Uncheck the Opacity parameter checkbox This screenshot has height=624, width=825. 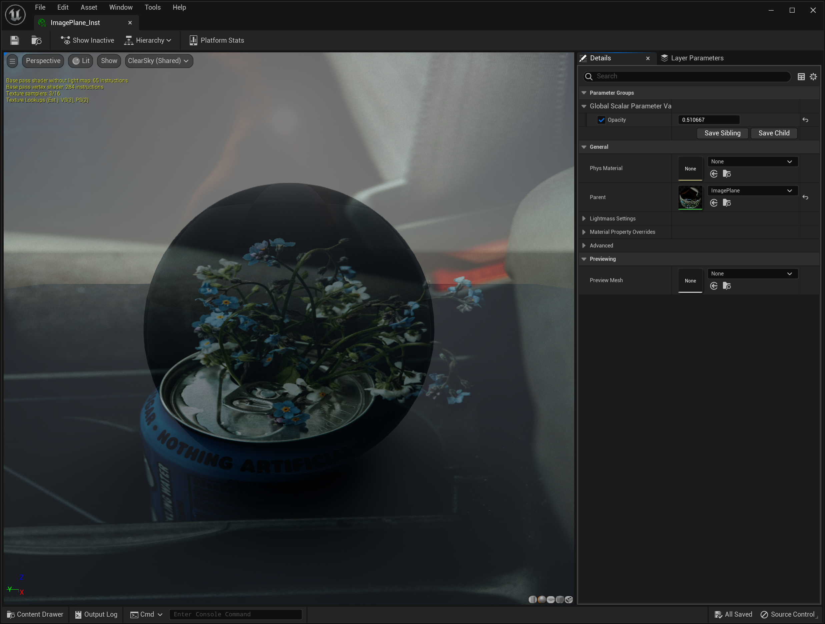601,120
